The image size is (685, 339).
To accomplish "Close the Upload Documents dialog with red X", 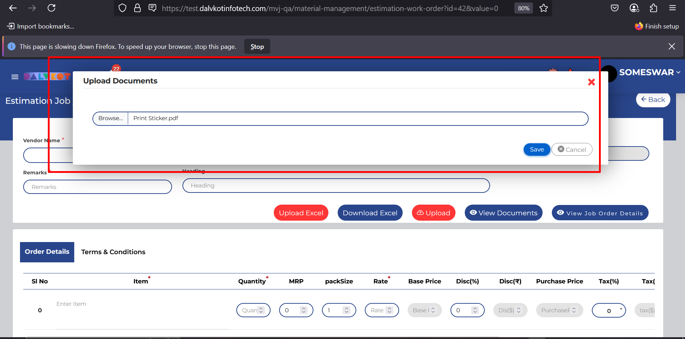I will [x=591, y=82].
